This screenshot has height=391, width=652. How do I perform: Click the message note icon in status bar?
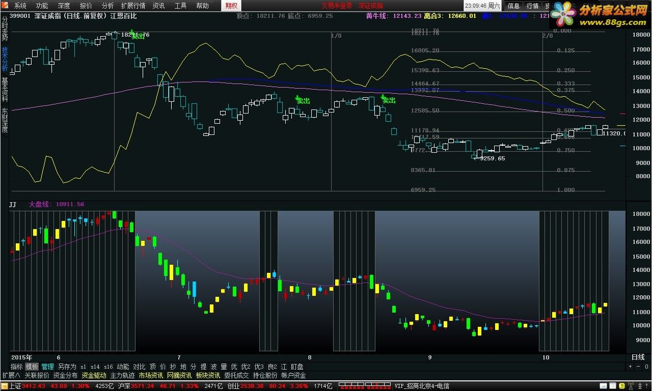pos(603,386)
